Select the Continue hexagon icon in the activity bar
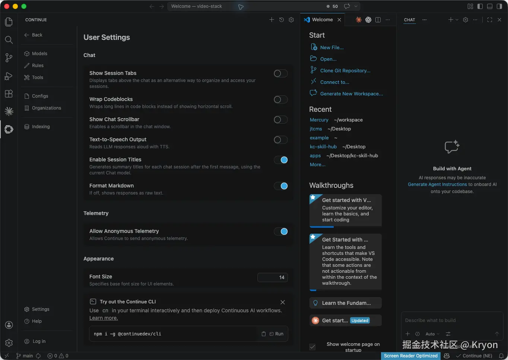The width and height of the screenshot is (508, 360). [x=9, y=129]
